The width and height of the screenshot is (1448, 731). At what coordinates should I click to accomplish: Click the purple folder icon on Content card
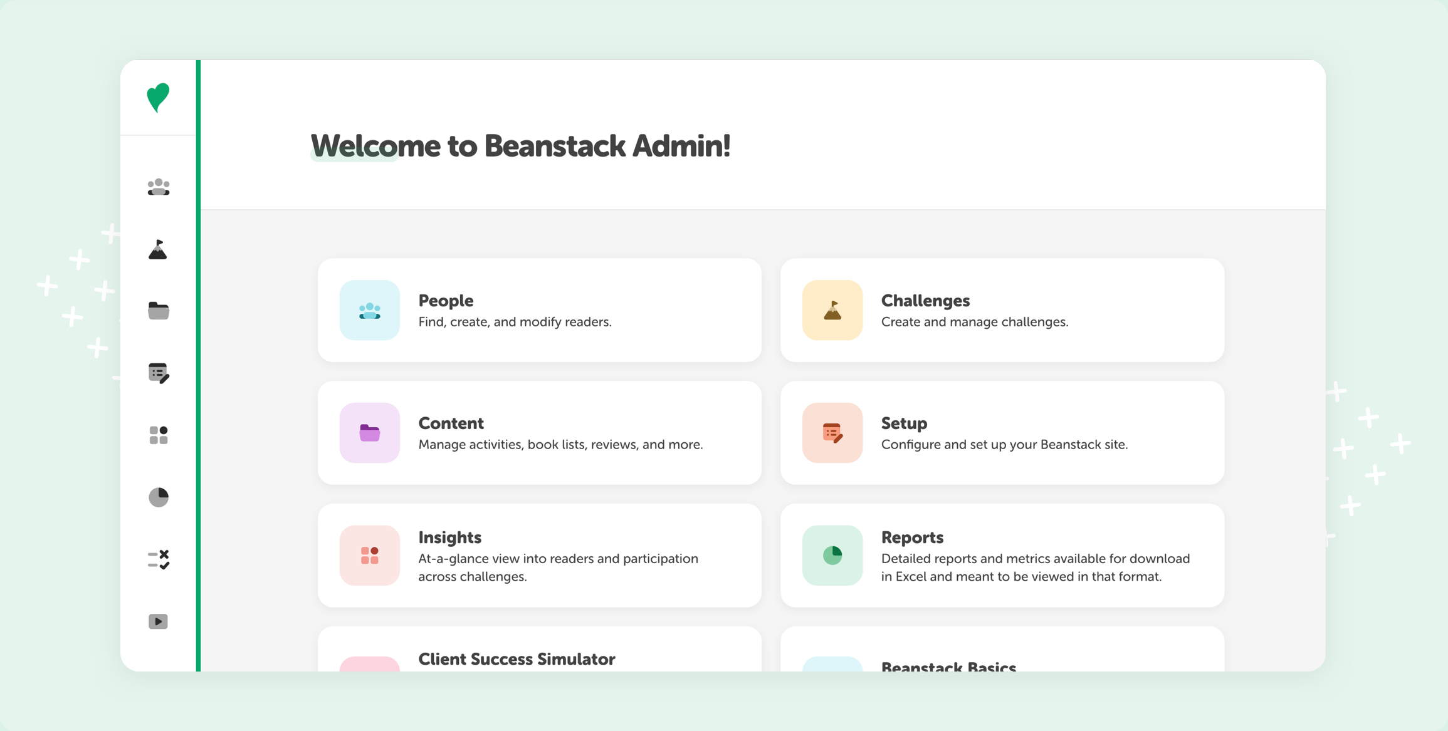tap(369, 433)
